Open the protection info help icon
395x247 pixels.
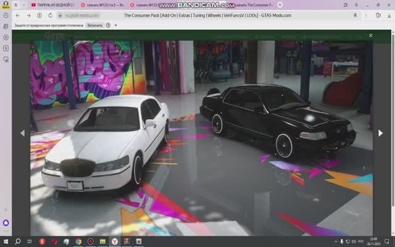point(108,25)
